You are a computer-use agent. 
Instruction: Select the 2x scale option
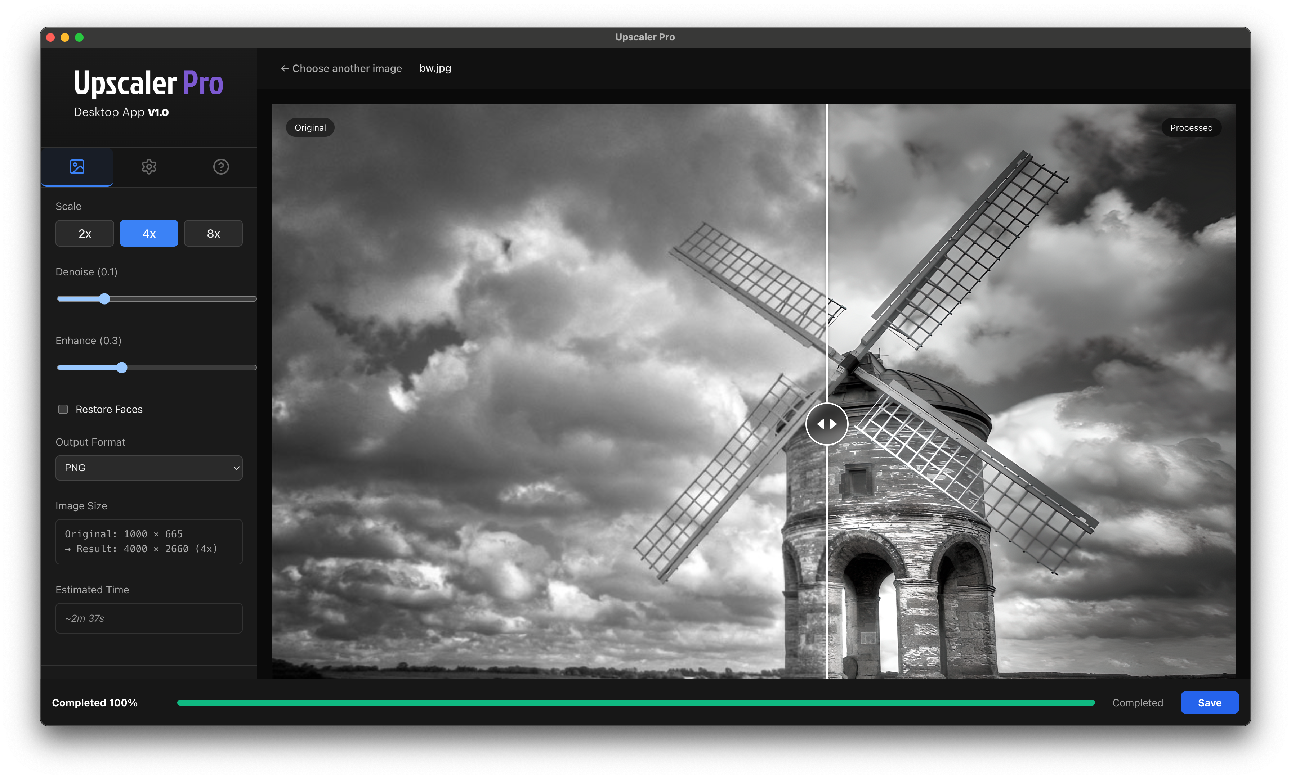pos(84,233)
